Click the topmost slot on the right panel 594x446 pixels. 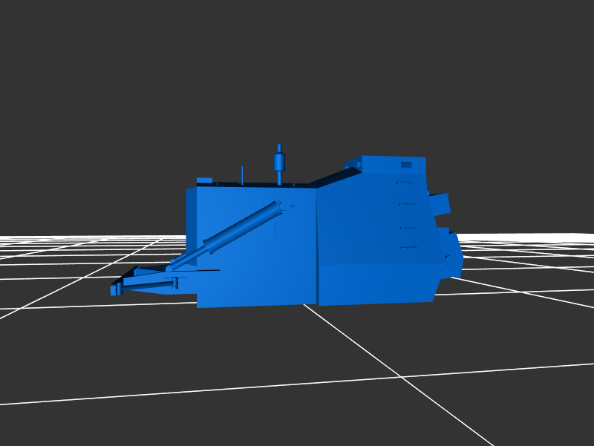(405, 183)
